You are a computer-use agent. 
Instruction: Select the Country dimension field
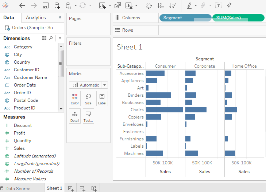[22, 62]
